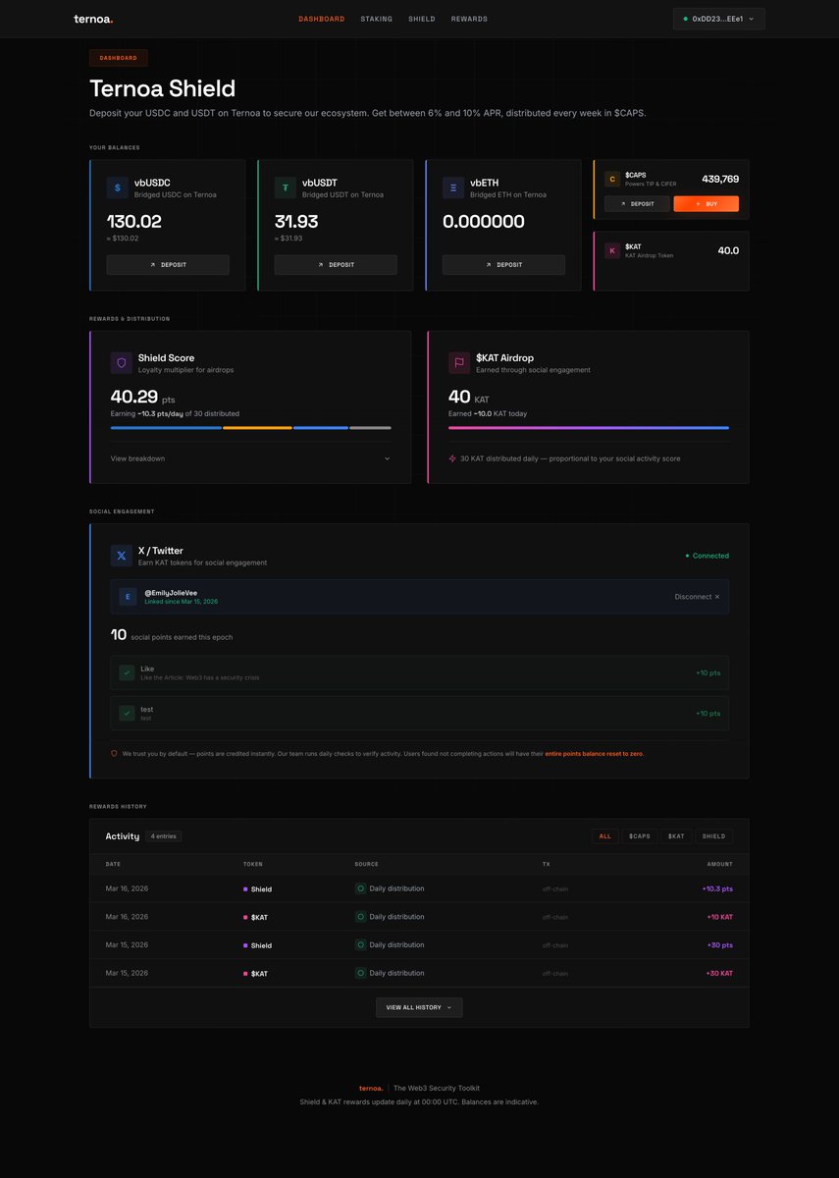
Task: Click the '439,769' $CAPS balance
Action: pyautogui.click(x=720, y=179)
